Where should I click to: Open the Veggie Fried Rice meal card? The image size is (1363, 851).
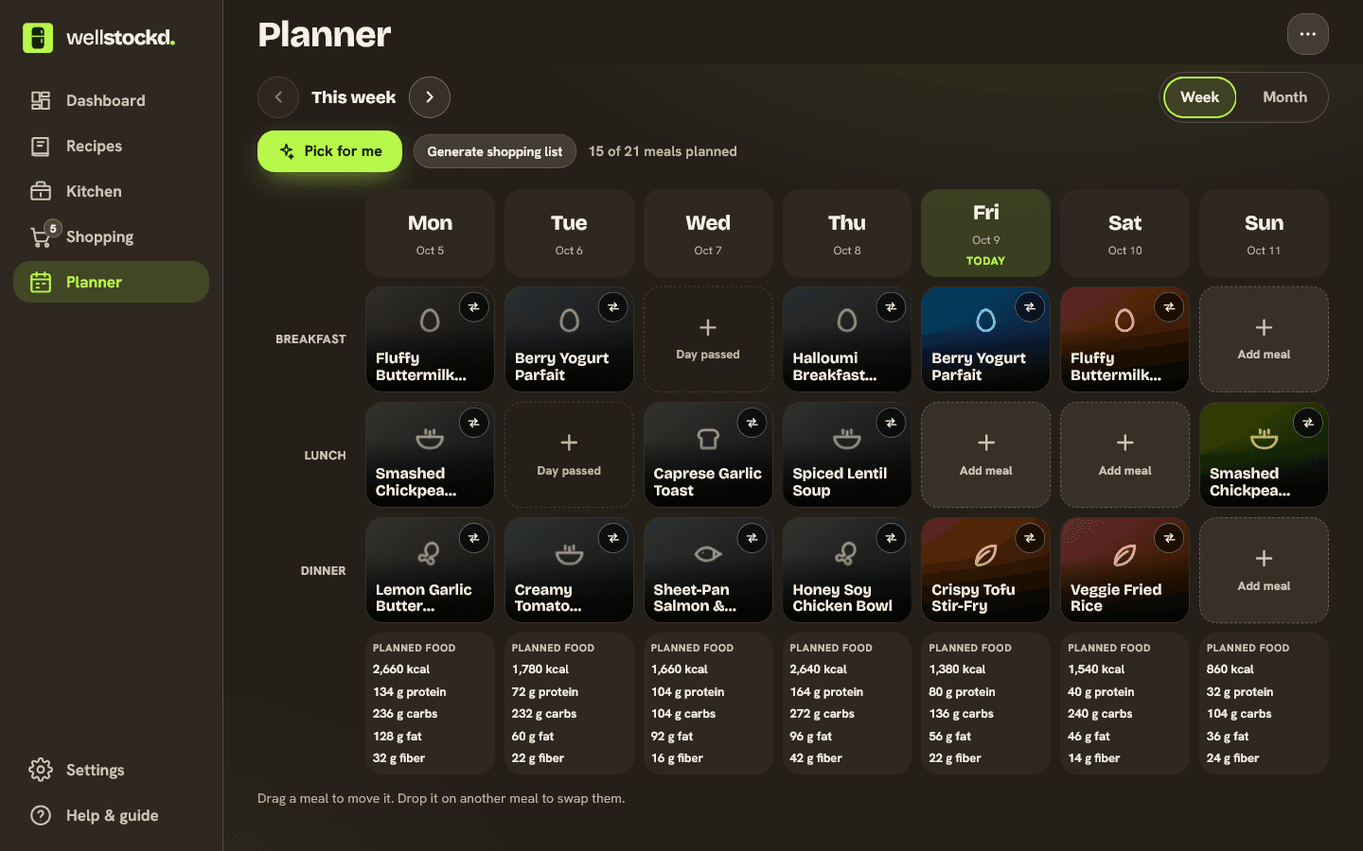pos(1124,570)
